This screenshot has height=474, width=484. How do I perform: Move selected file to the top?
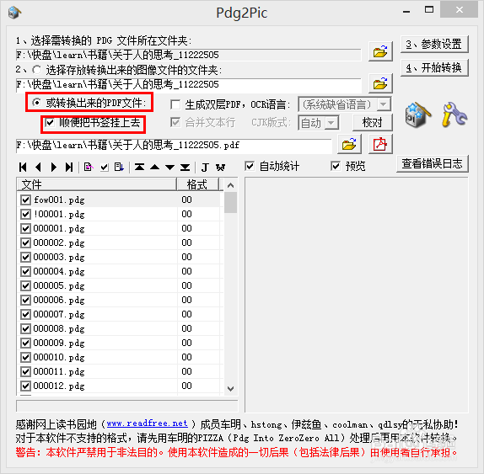click(139, 168)
